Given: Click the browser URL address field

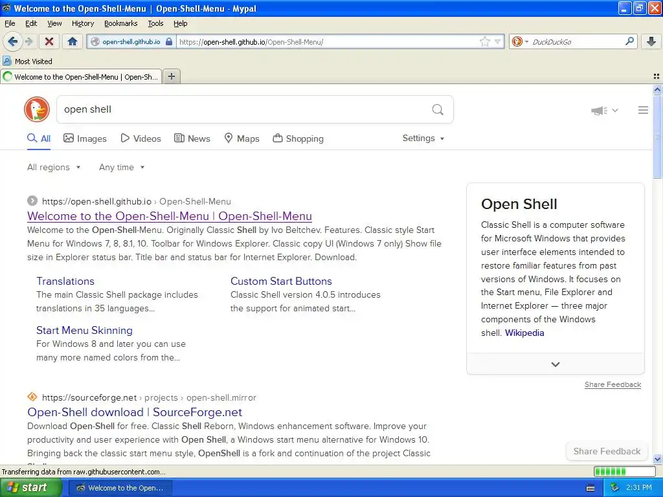Looking at the screenshot, I should 328,41.
